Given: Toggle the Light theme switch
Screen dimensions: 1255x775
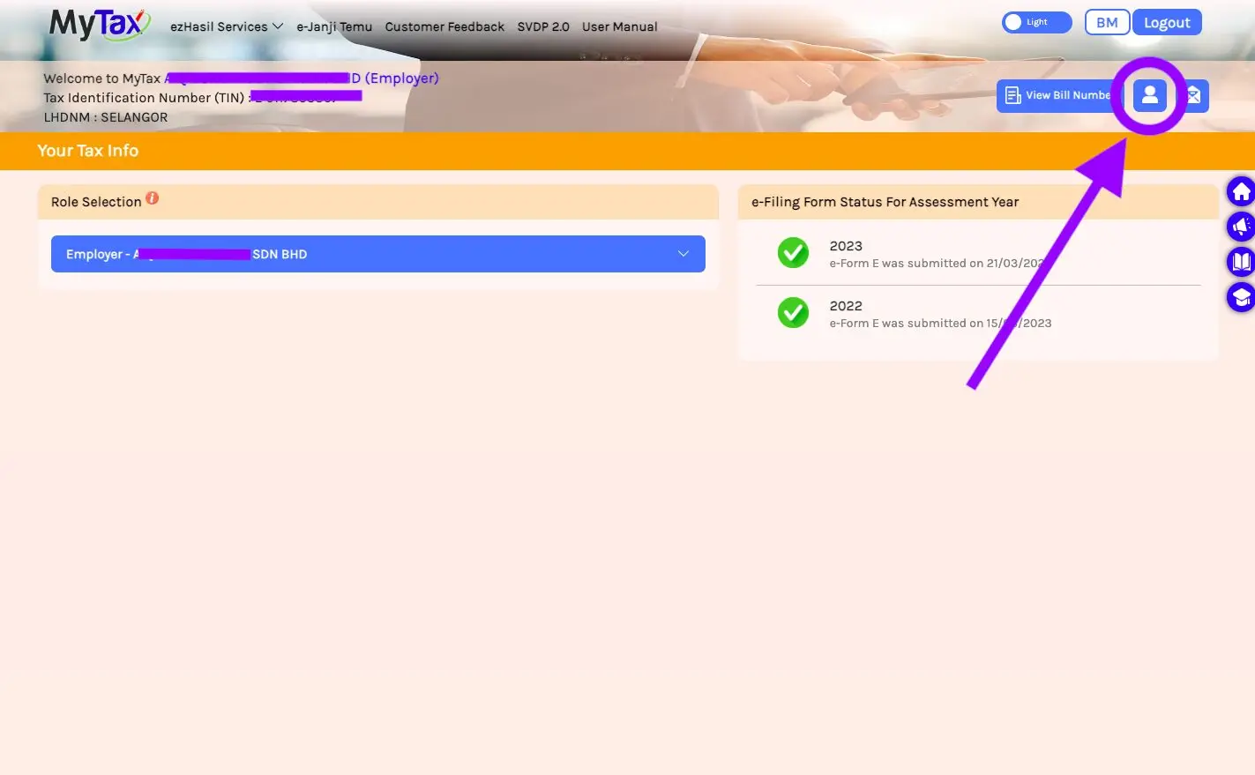Looking at the screenshot, I should 1036,22.
